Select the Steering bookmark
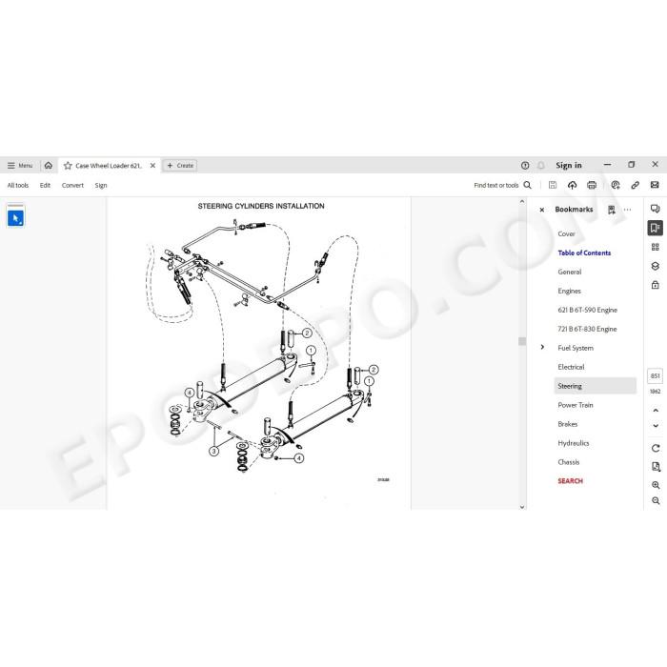 click(596, 386)
